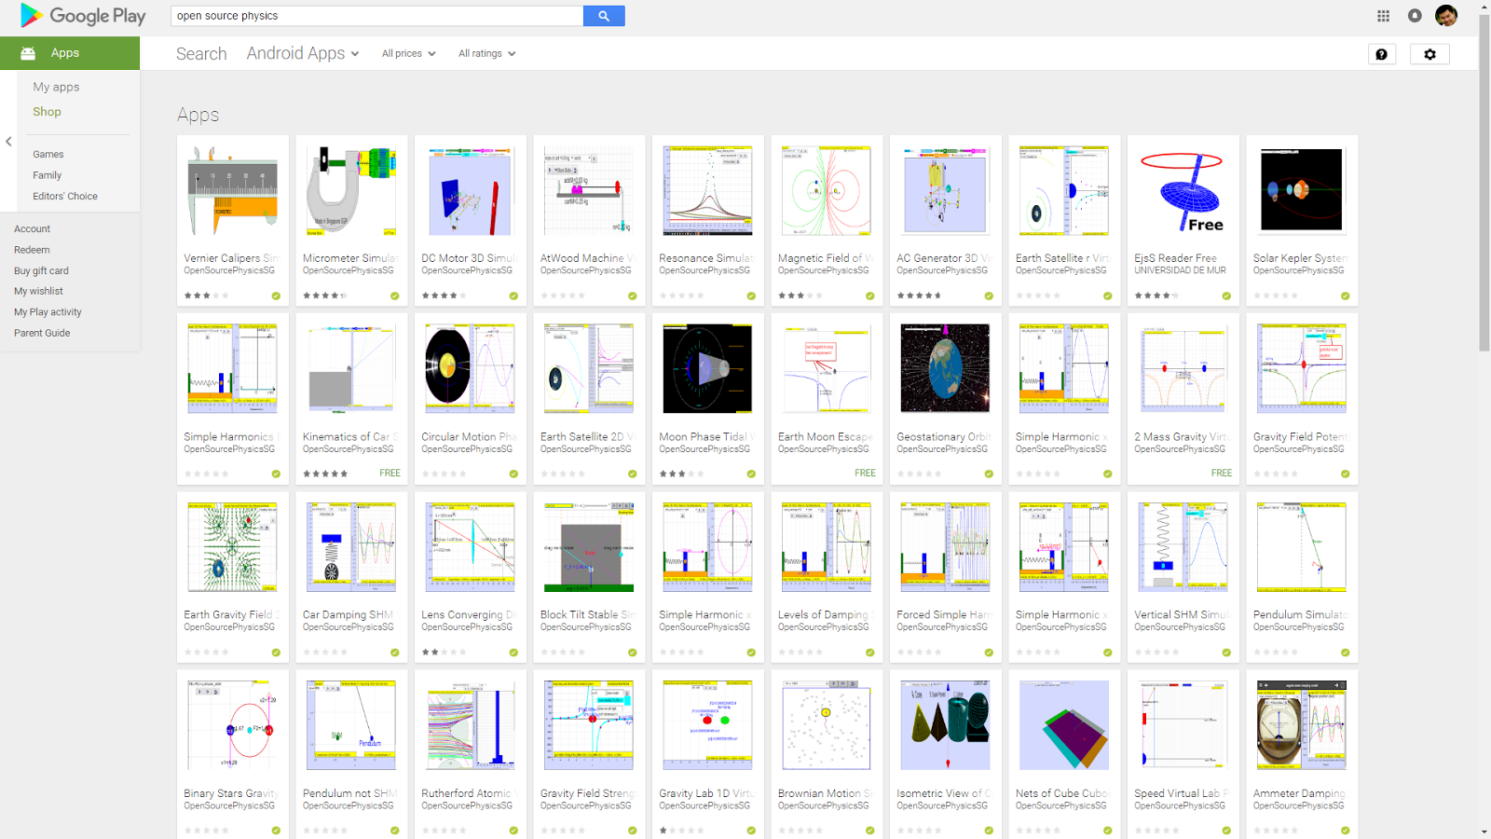Click the Levels of Damping app title

[x=825, y=615]
